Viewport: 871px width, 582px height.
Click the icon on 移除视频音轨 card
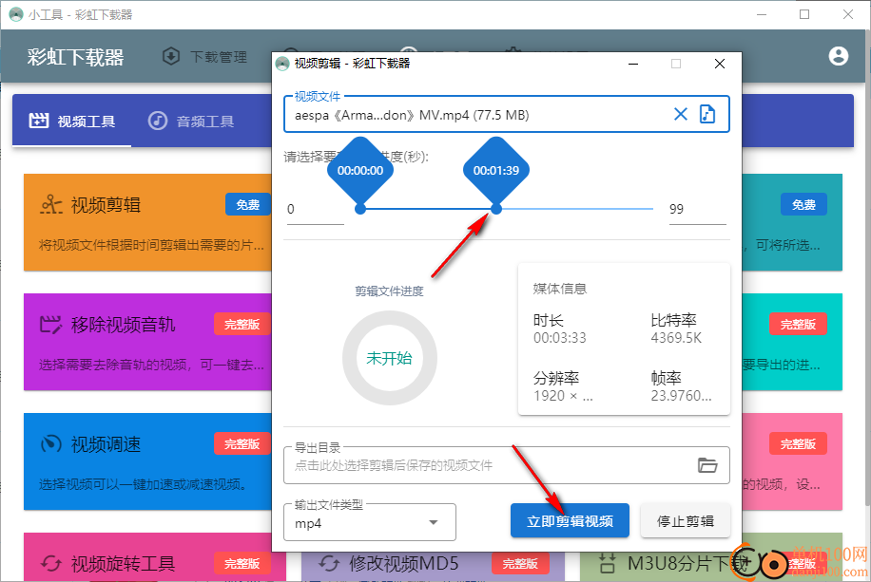50,325
